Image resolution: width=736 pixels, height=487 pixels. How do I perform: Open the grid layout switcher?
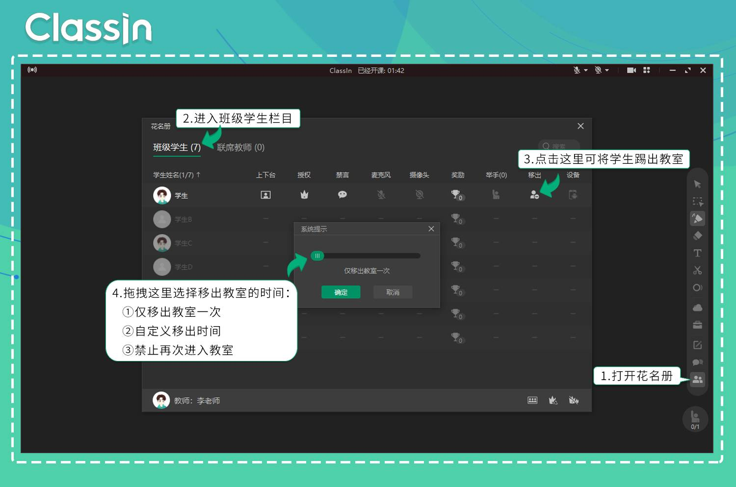pos(647,70)
